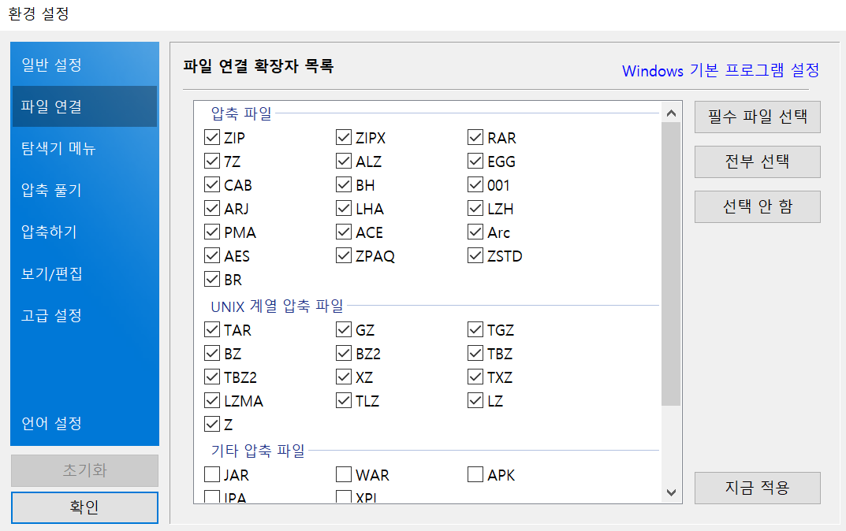Open the 압축 풀기 settings panel
846x531 pixels.
(x=84, y=190)
